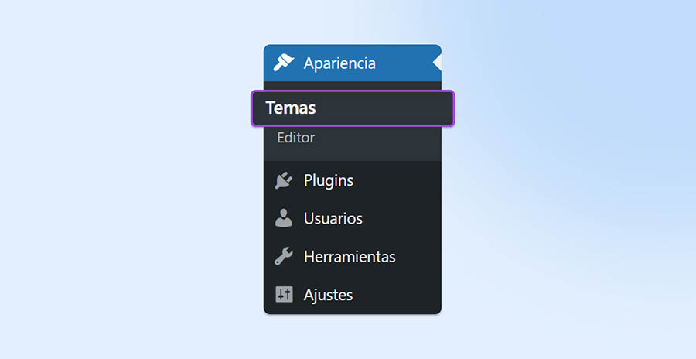Image resolution: width=696 pixels, height=359 pixels.
Task: Click the light blue background outside menu
Action: pyautogui.click(x=116, y=178)
